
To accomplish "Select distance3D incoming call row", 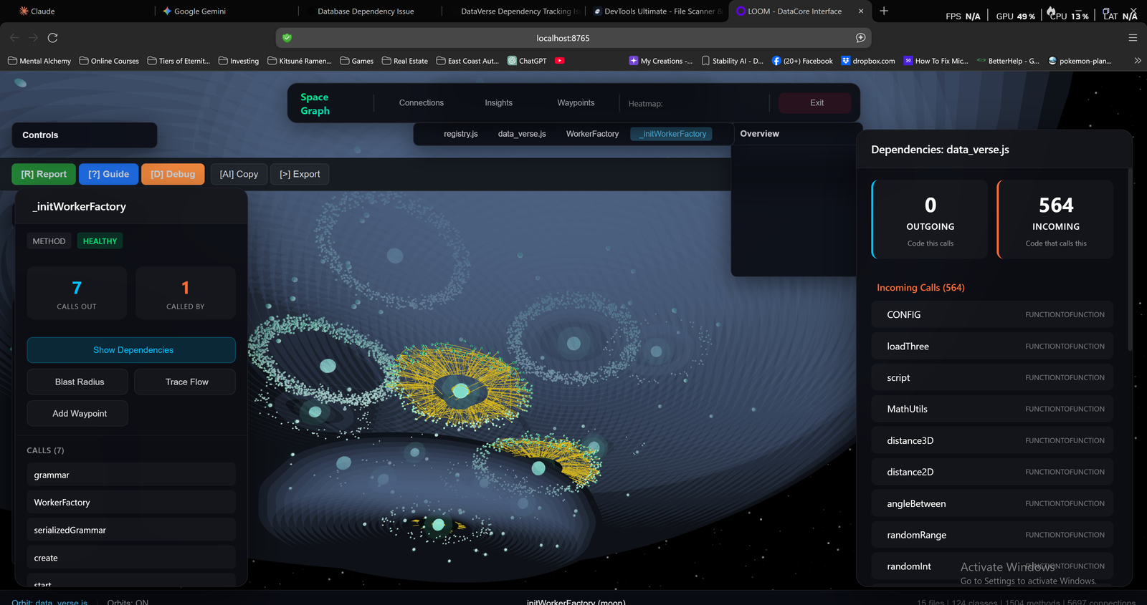I will (x=992, y=440).
